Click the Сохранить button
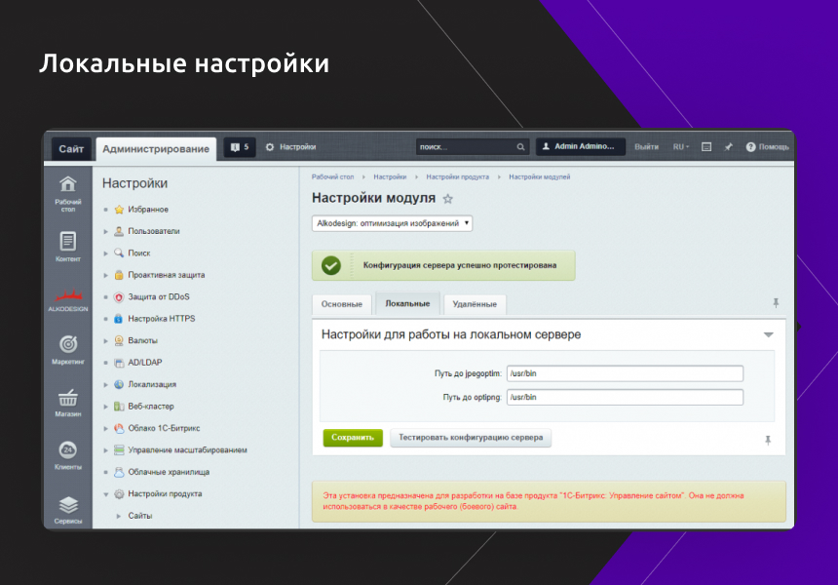The image size is (838, 585). [x=352, y=438]
